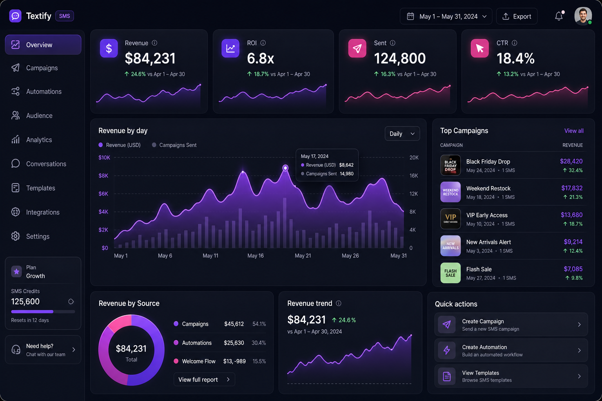
Task: Open the New Arrivals Alert thumbnail
Action: (450, 246)
